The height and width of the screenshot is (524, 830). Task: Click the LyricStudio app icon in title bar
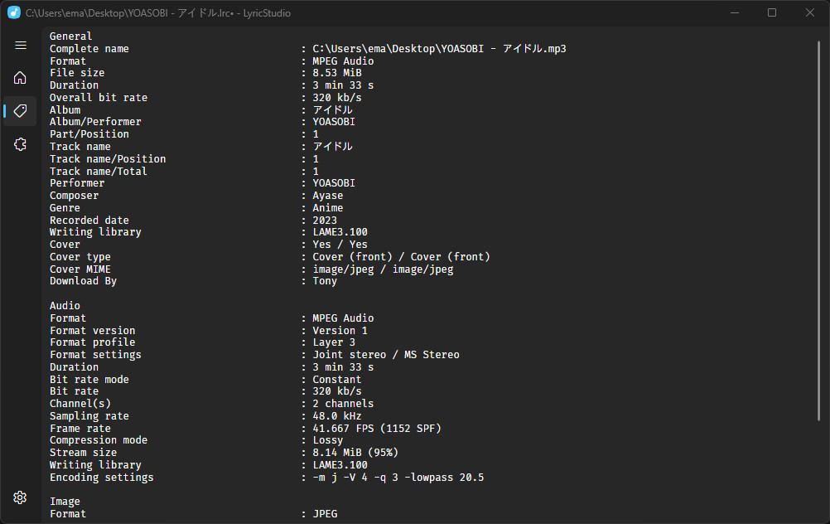click(14, 13)
